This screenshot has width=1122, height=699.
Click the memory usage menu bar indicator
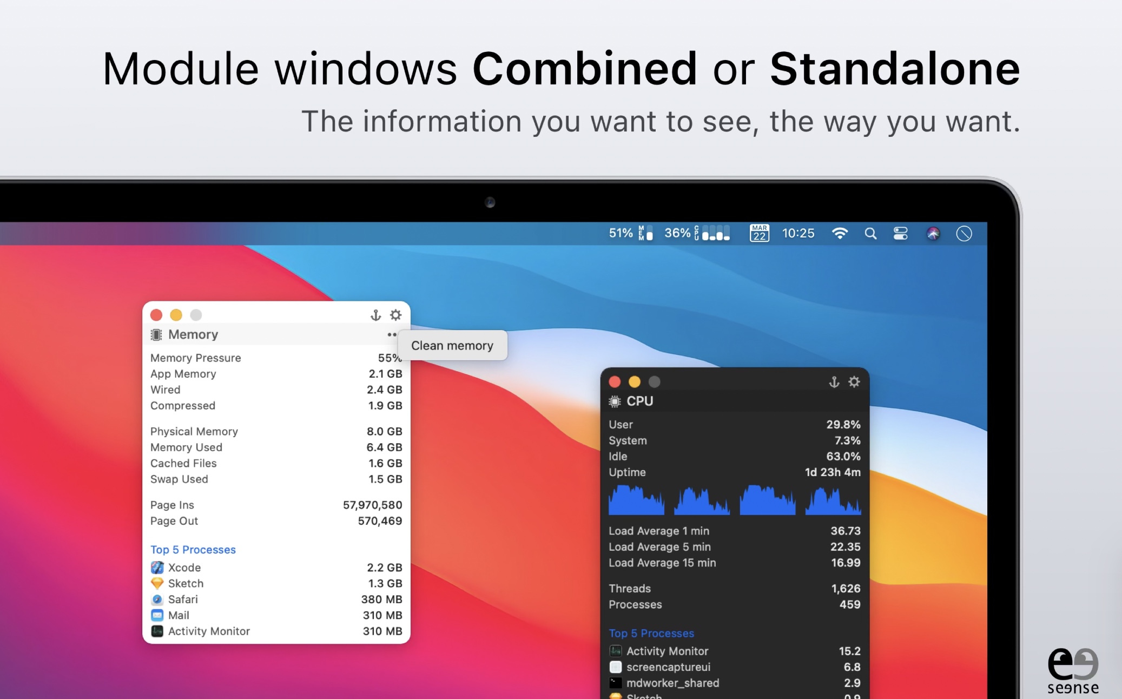pos(630,233)
